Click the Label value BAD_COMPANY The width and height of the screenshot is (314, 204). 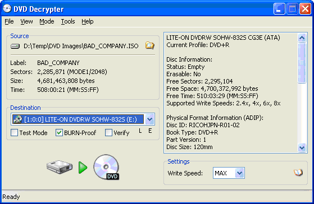58,63
